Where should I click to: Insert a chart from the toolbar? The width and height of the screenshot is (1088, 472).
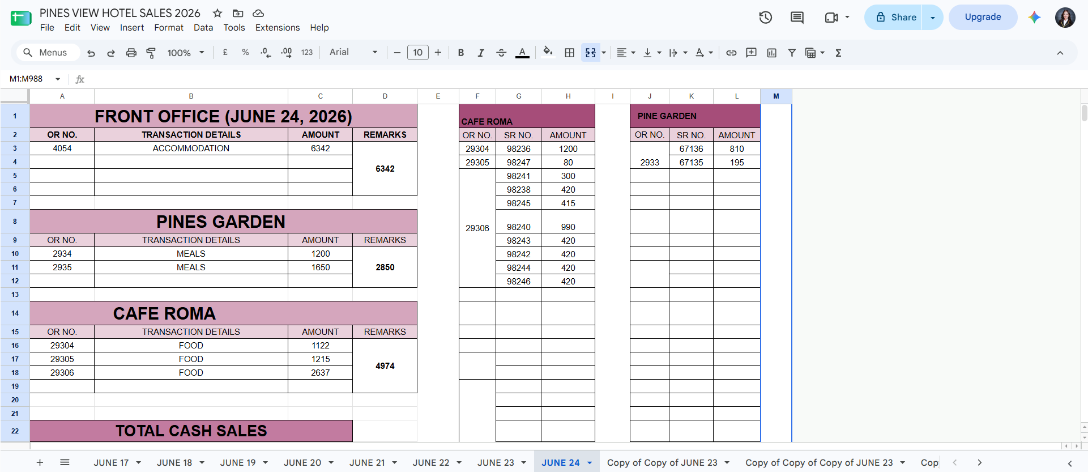click(x=772, y=53)
